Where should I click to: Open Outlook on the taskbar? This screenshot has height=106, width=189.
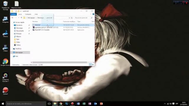95,104
